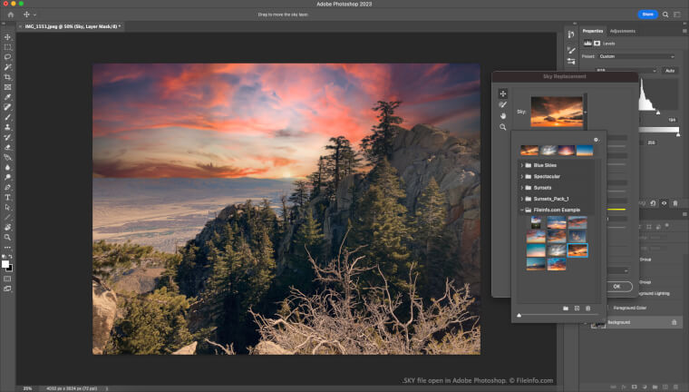
Task: Toggle Levels adjustment visibility eye icon
Action: point(665,203)
